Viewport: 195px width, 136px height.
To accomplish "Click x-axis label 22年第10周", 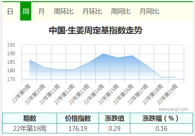I will coord(35,94).
